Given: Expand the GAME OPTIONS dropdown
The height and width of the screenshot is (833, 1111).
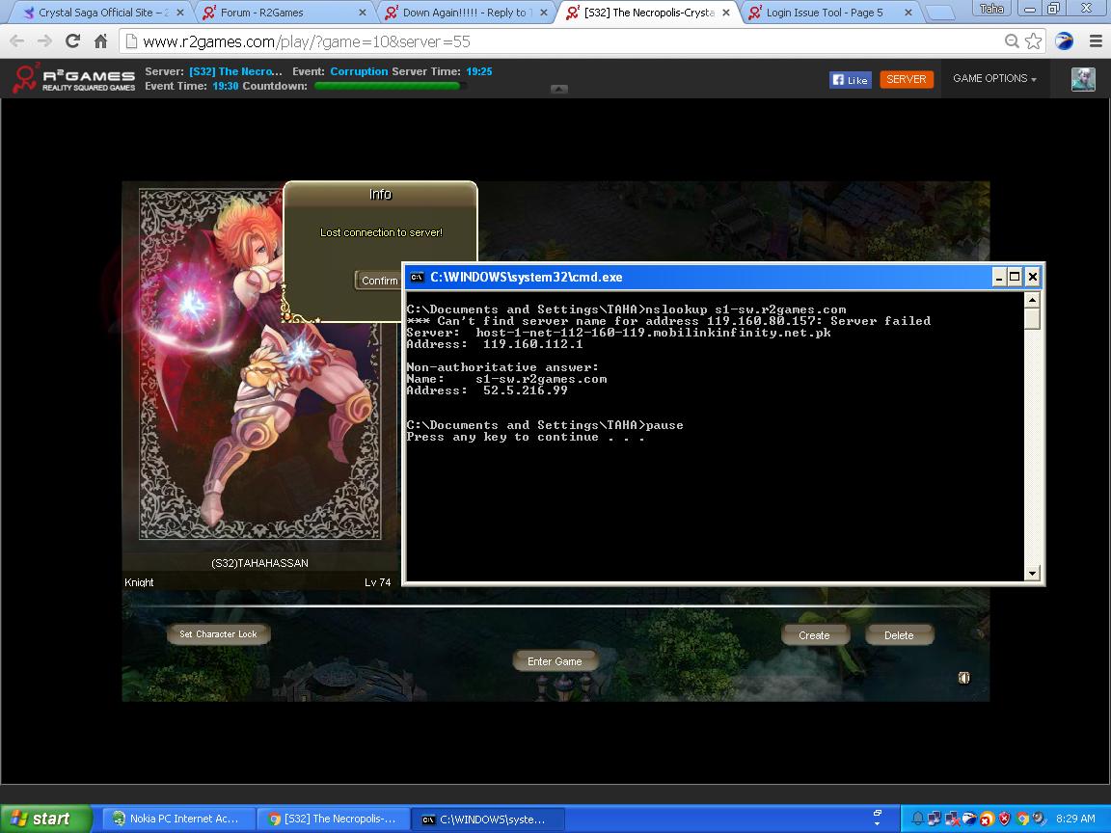Looking at the screenshot, I should click(x=994, y=79).
